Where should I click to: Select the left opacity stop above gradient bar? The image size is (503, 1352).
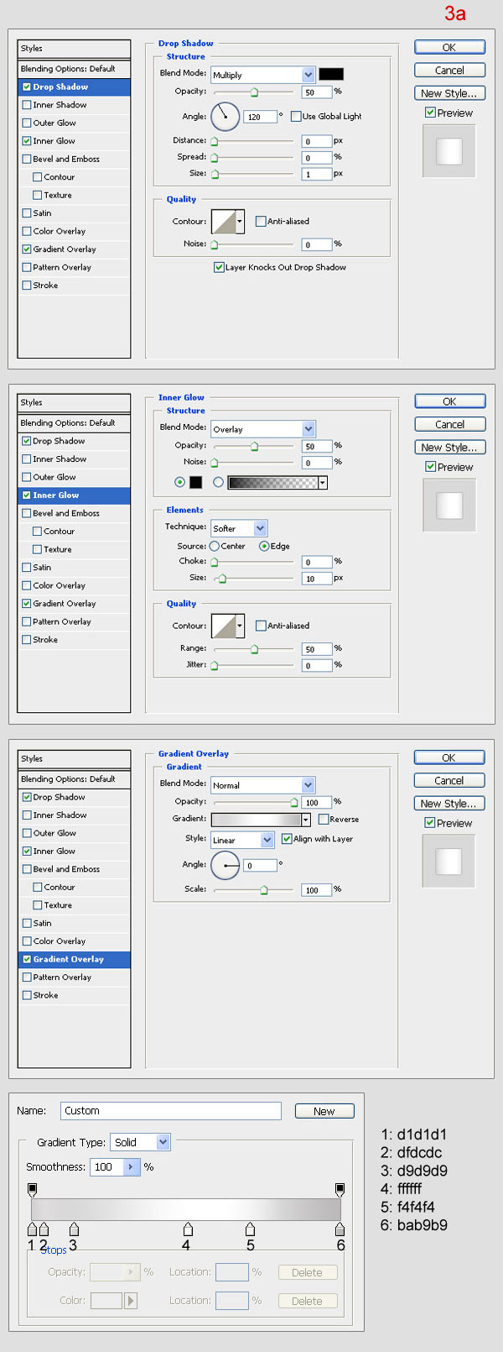33,1189
